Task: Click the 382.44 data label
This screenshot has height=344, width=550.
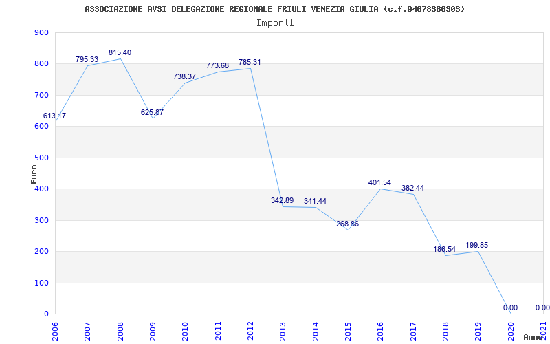Action: (412, 188)
